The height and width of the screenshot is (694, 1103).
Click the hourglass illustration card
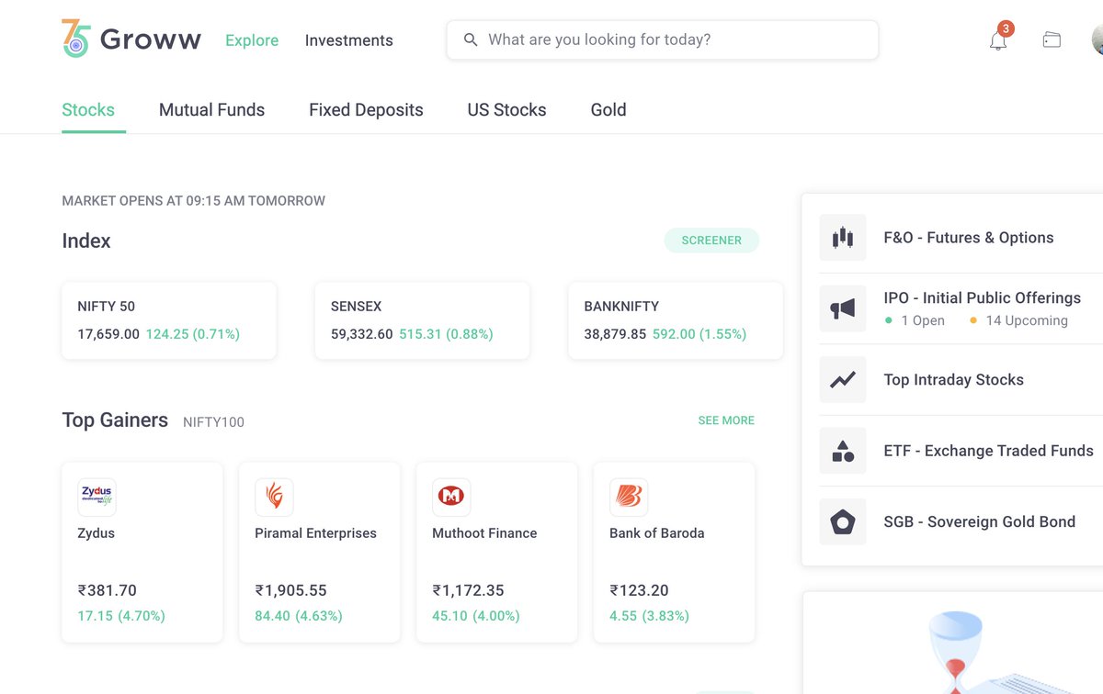[953, 643]
